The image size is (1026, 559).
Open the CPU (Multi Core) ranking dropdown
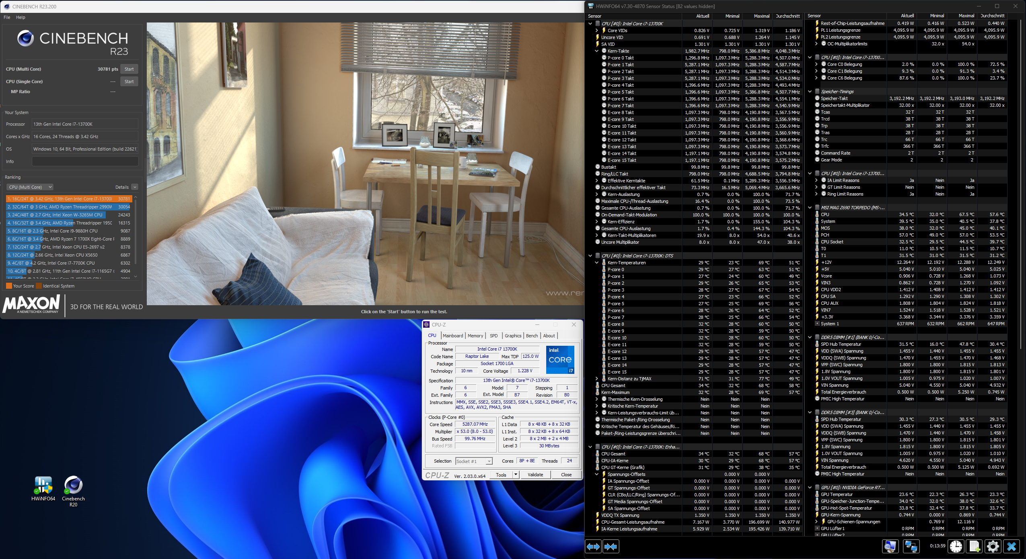coord(31,187)
